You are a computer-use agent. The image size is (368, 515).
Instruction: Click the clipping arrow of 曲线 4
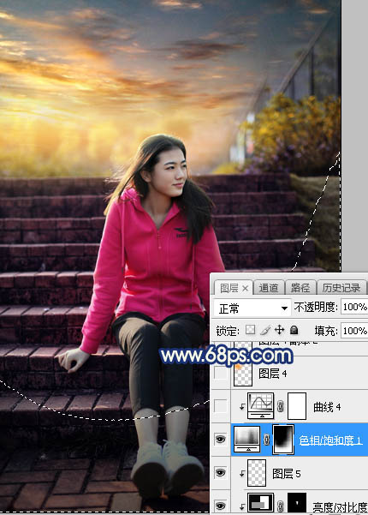(x=242, y=407)
